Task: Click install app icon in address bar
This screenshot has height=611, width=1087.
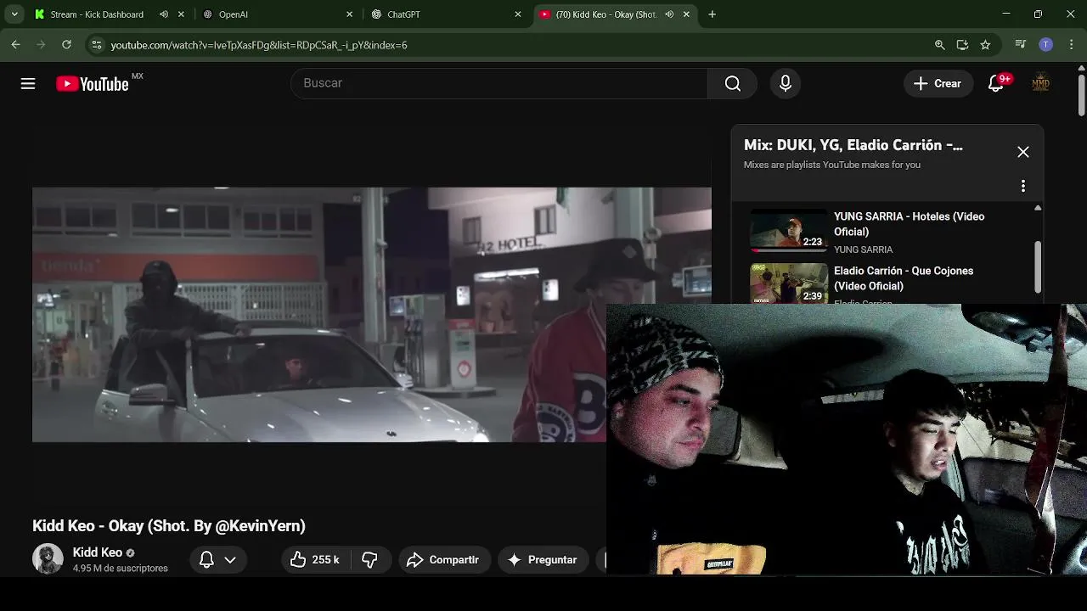Action: (962, 45)
